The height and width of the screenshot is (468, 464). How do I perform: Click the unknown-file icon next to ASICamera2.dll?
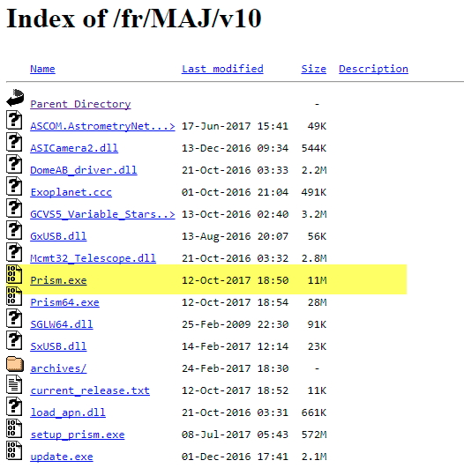click(x=14, y=142)
